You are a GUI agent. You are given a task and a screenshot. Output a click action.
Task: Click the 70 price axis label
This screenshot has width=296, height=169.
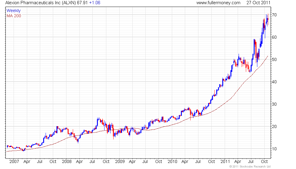(274, 15)
